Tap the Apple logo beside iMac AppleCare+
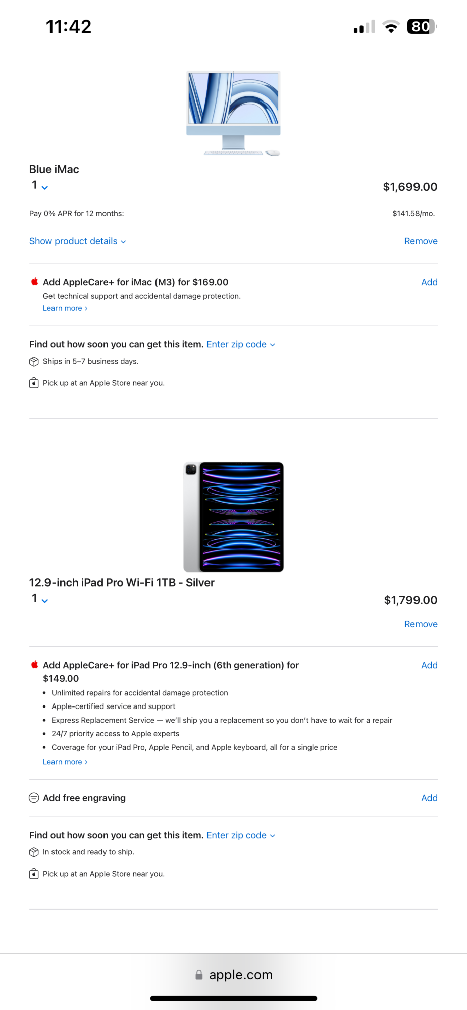The image size is (467, 1010). click(x=34, y=282)
